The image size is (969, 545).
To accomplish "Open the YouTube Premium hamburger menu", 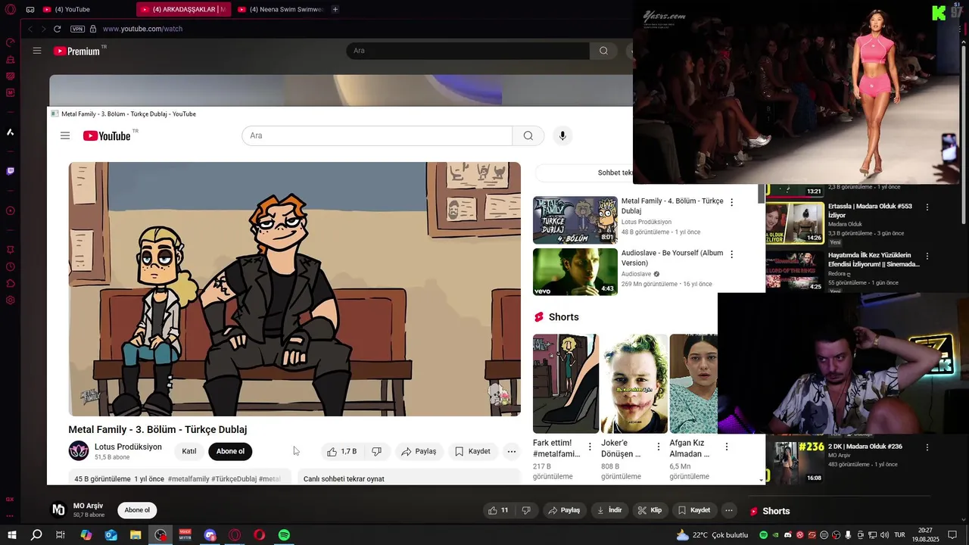I will click(x=37, y=51).
